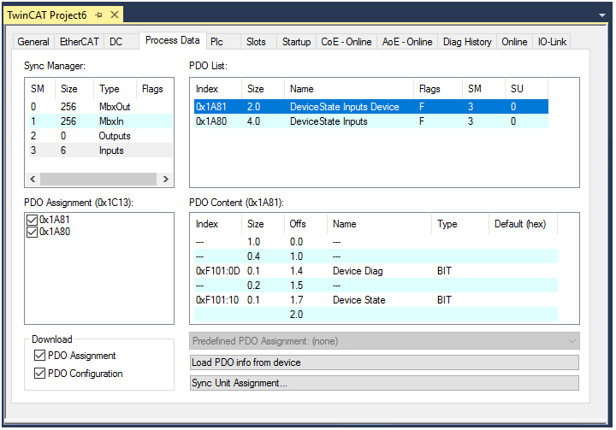Select PDO 0x1A80 DeviceState Inputs row

tap(371, 121)
